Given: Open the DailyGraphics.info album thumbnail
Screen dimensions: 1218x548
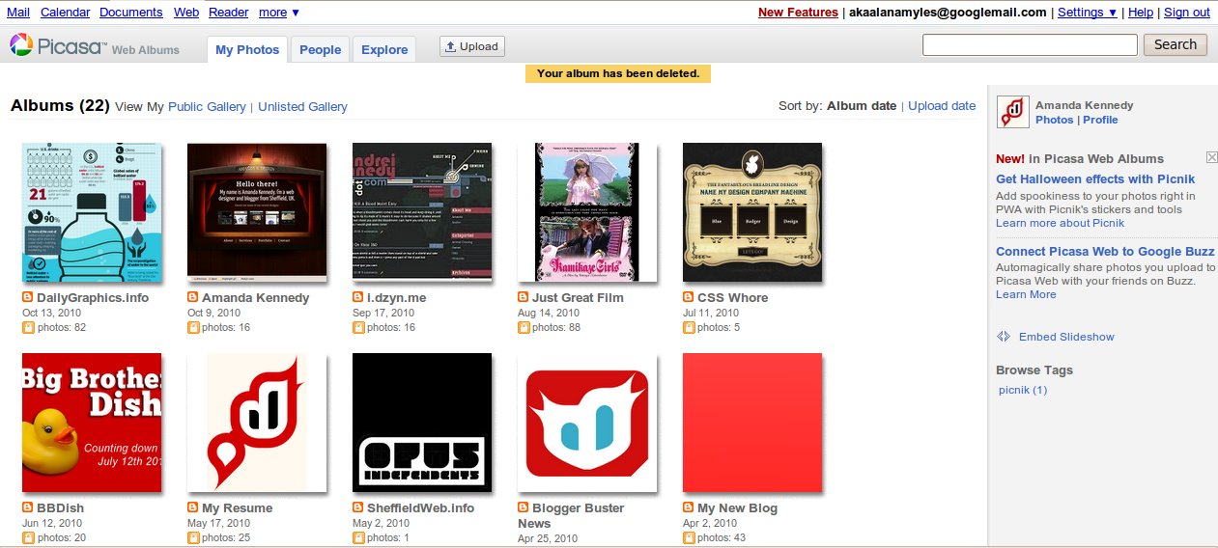Looking at the screenshot, I should coord(92,213).
